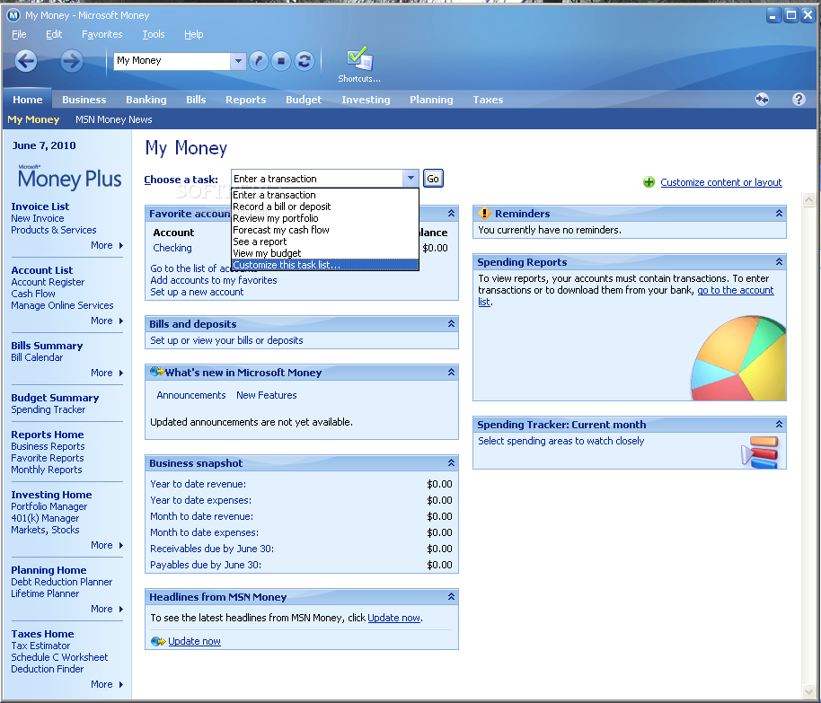Click the scrollbar down arrow

tap(808, 691)
